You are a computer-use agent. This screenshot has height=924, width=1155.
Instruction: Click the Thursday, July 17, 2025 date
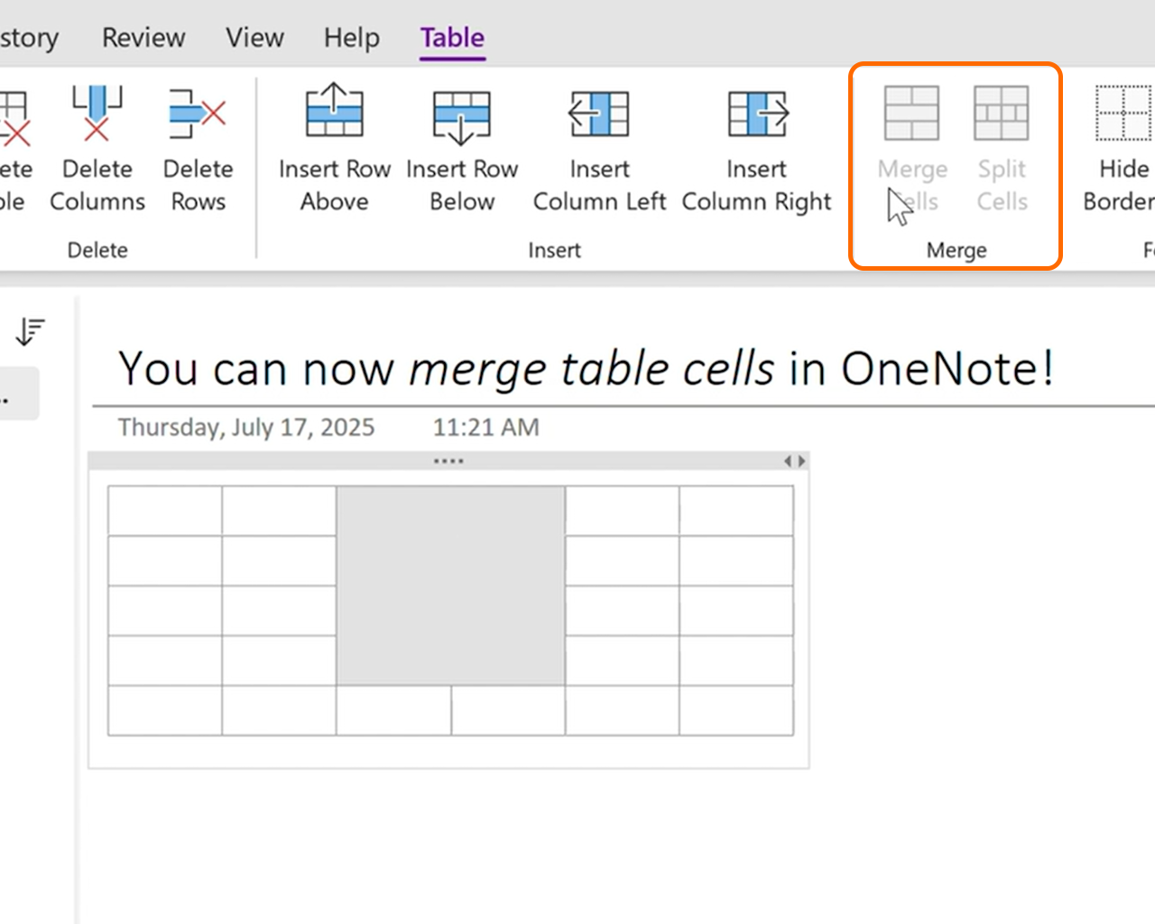[x=245, y=427]
